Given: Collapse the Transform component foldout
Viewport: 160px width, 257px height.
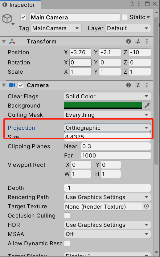Looking at the screenshot, I should [x=4, y=42].
